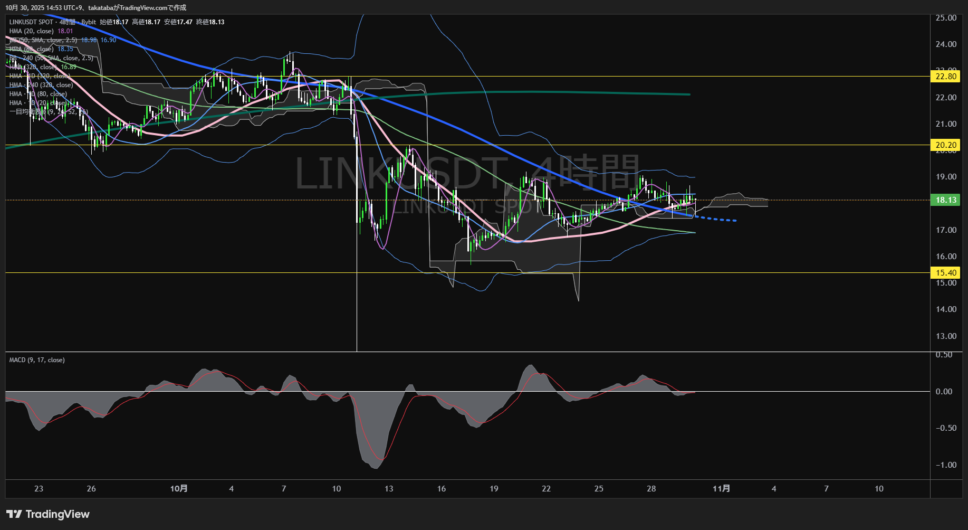Click the TradingView brand text
This screenshot has height=530, width=968.
click(x=57, y=514)
